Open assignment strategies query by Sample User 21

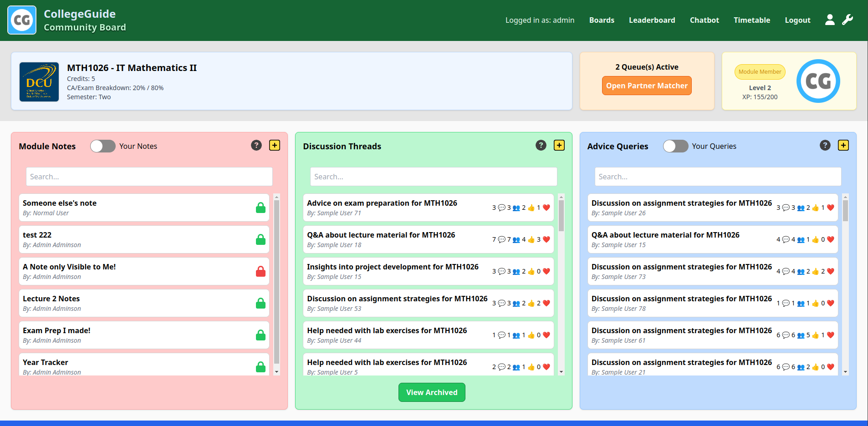point(713,365)
